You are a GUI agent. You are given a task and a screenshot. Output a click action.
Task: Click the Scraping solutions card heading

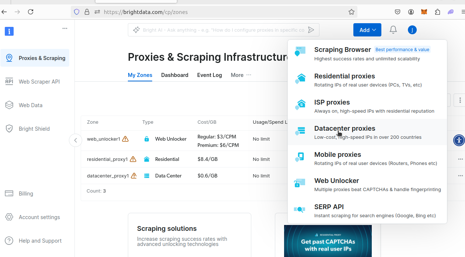coord(167,229)
